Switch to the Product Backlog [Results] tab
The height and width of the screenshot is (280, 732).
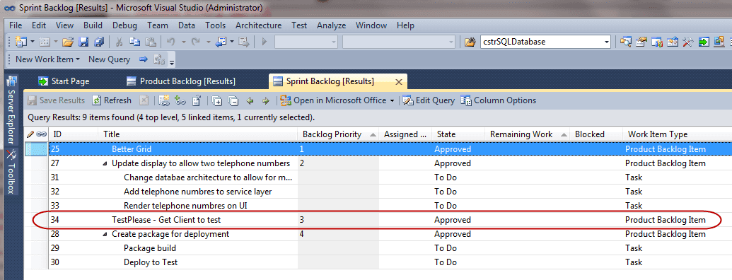tap(181, 81)
